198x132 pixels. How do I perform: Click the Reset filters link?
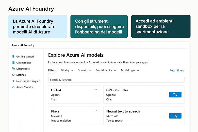click(177, 71)
